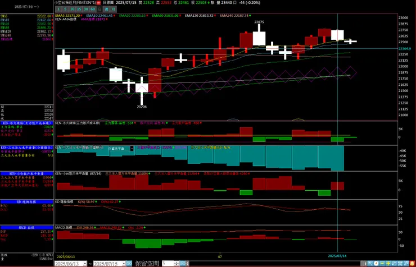This screenshot has width=416, height=267.
Task: Click the refresh/redo icon in bottom toolbar
Action: 394,264
